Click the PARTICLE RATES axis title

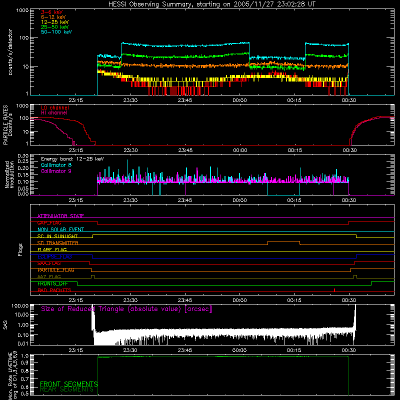[5, 124]
